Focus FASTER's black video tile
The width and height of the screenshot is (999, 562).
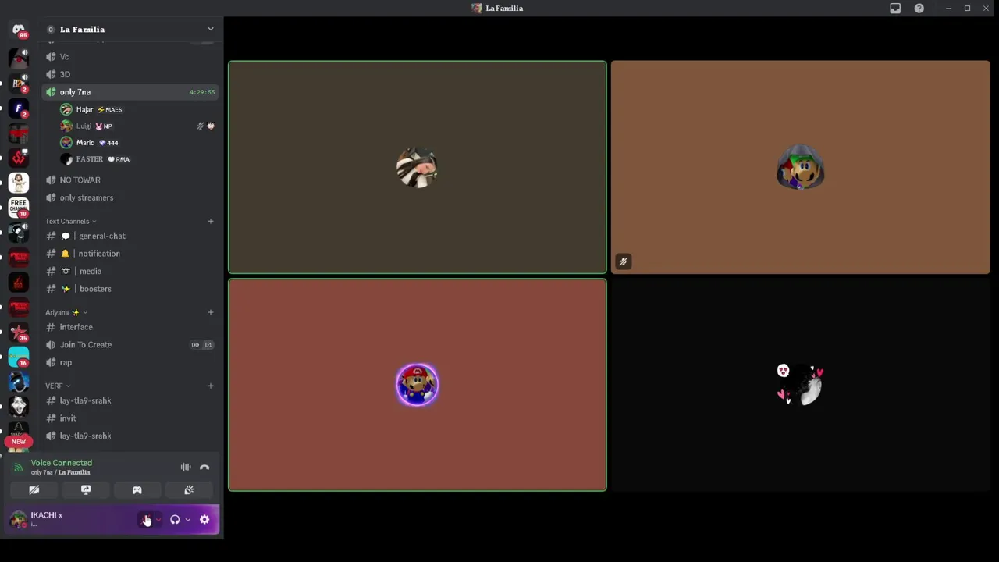pyautogui.click(x=800, y=385)
